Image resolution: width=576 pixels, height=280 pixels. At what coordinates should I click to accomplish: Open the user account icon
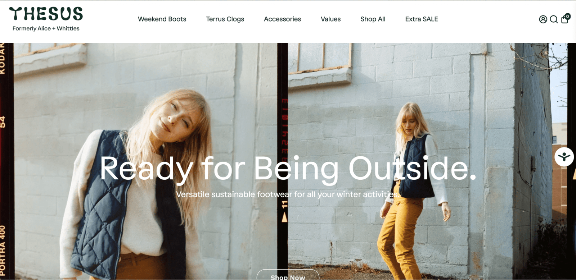tap(543, 19)
